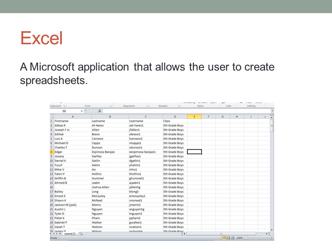Switch to Normal view icon
This screenshot has width=332, height=249.
224,238
